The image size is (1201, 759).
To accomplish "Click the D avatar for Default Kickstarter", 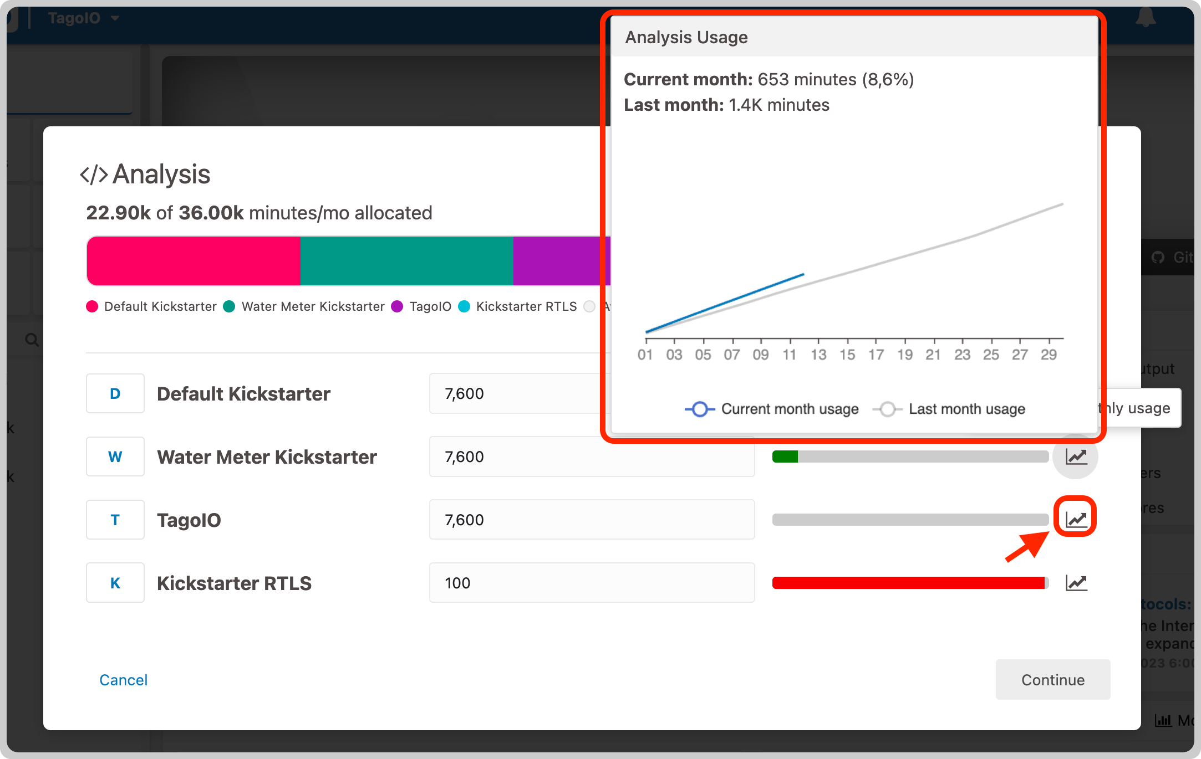I will pyautogui.click(x=115, y=393).
